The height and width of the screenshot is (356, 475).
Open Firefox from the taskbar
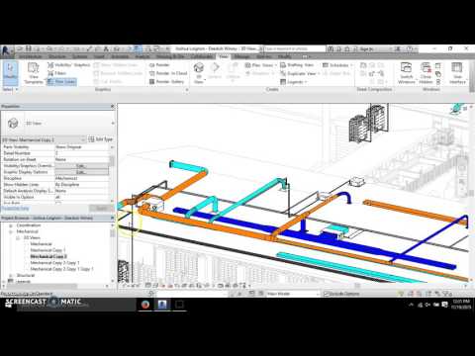pyautogui.click(x=145, y=305)
